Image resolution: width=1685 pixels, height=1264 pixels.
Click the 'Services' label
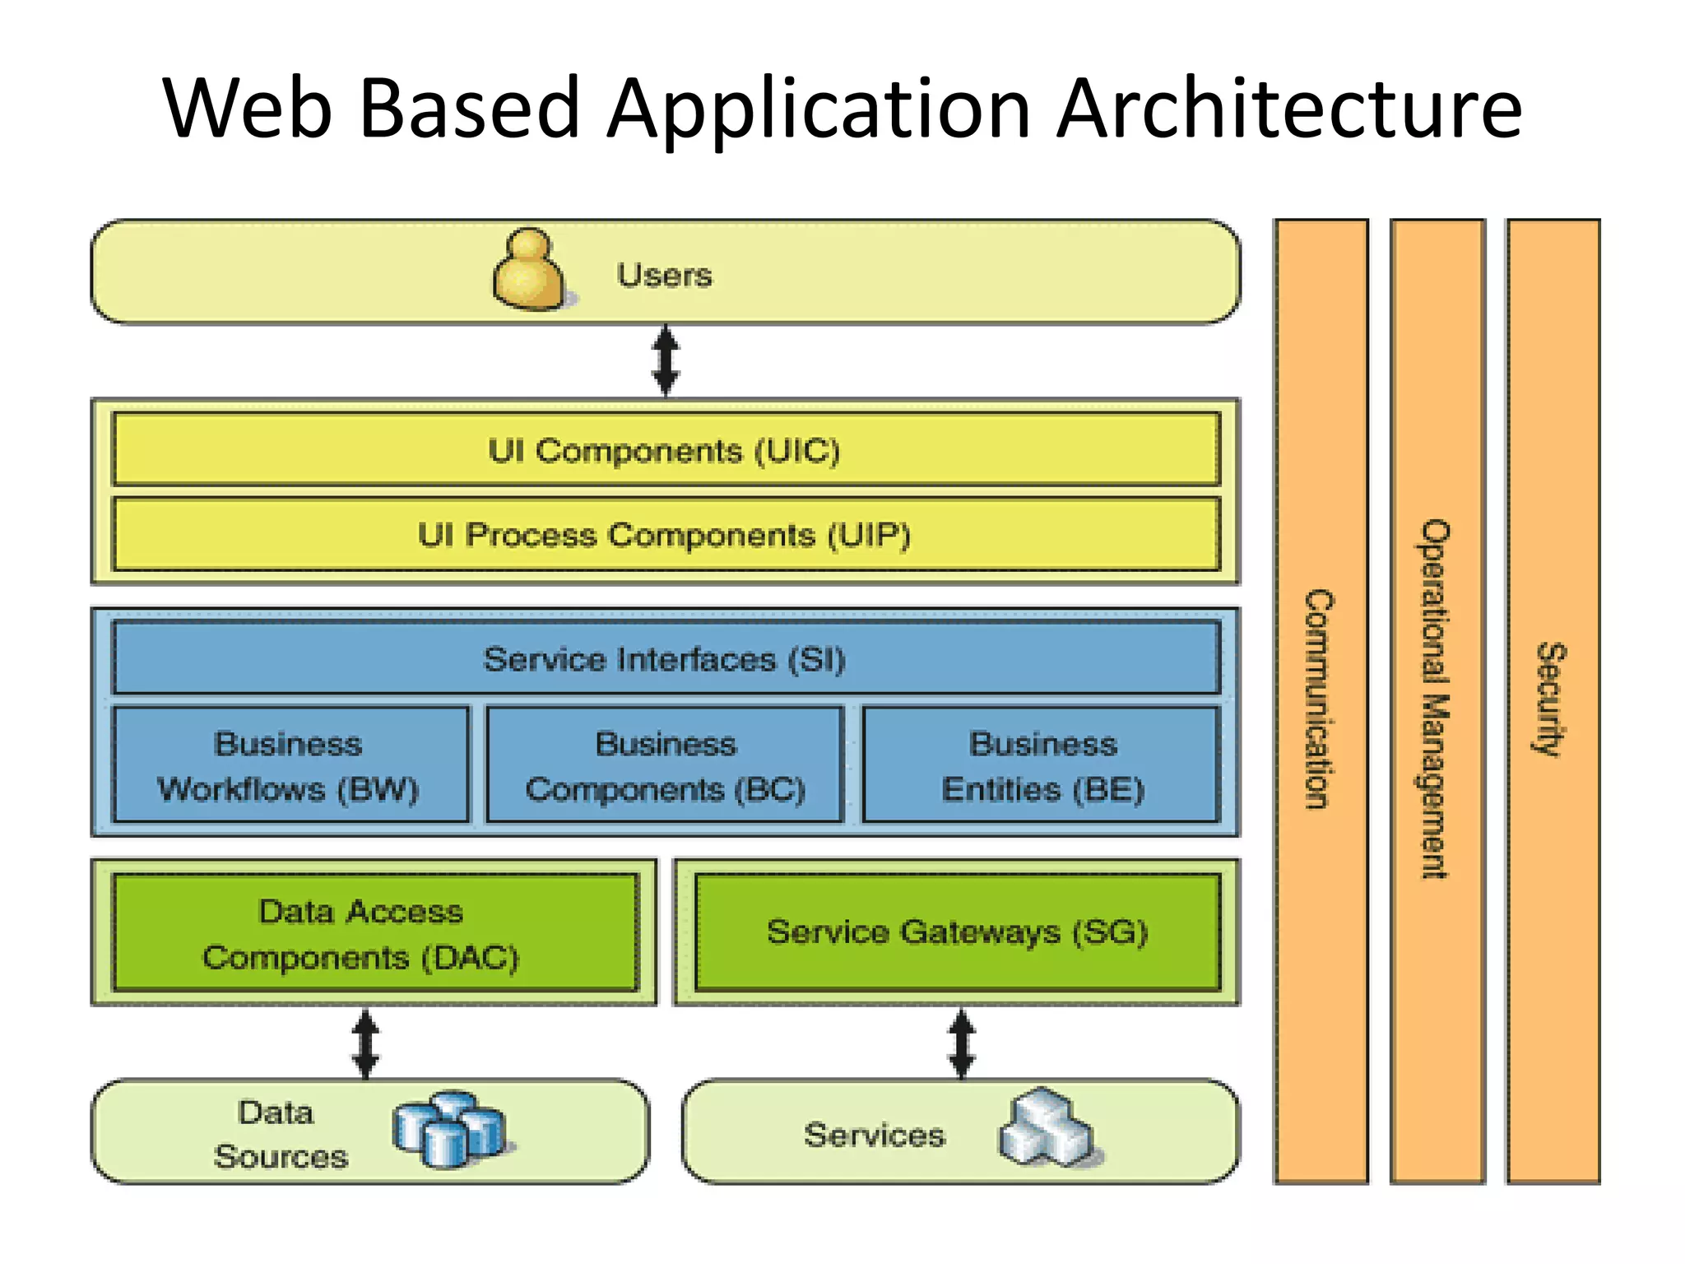click(875, 1135)
